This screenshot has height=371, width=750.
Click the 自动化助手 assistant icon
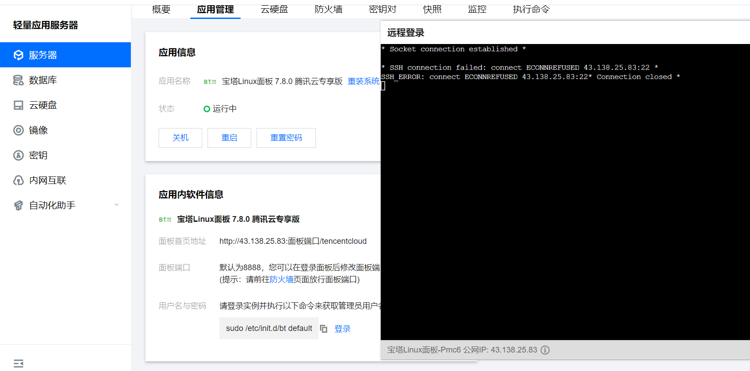[x=18, y=206]
